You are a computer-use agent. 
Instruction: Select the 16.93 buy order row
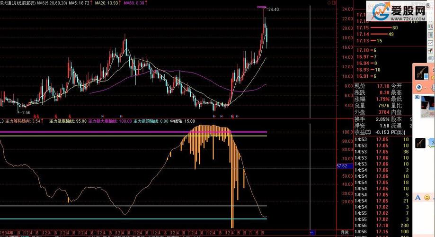pos(368,70)
